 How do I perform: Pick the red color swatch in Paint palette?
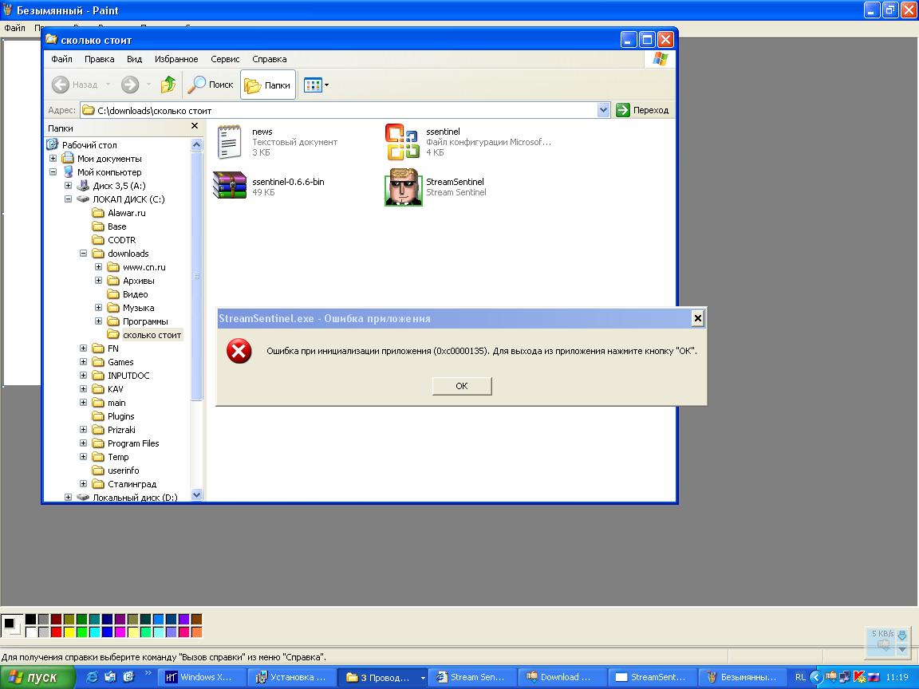(x=57, y=632)
